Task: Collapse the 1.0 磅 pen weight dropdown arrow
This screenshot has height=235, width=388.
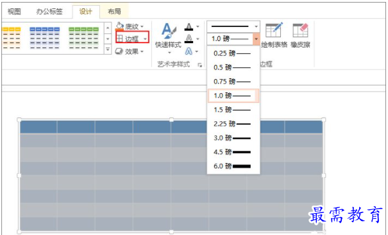Action: pos(256,39)
